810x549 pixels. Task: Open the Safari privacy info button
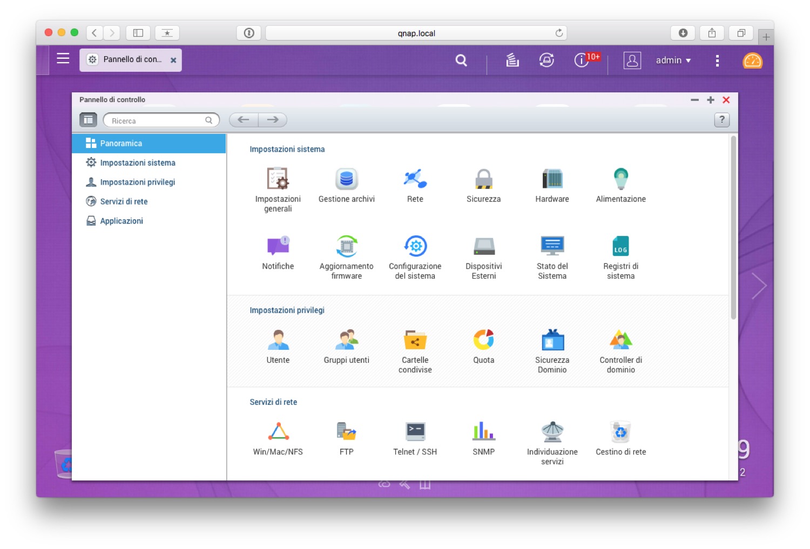coord(249,33)
